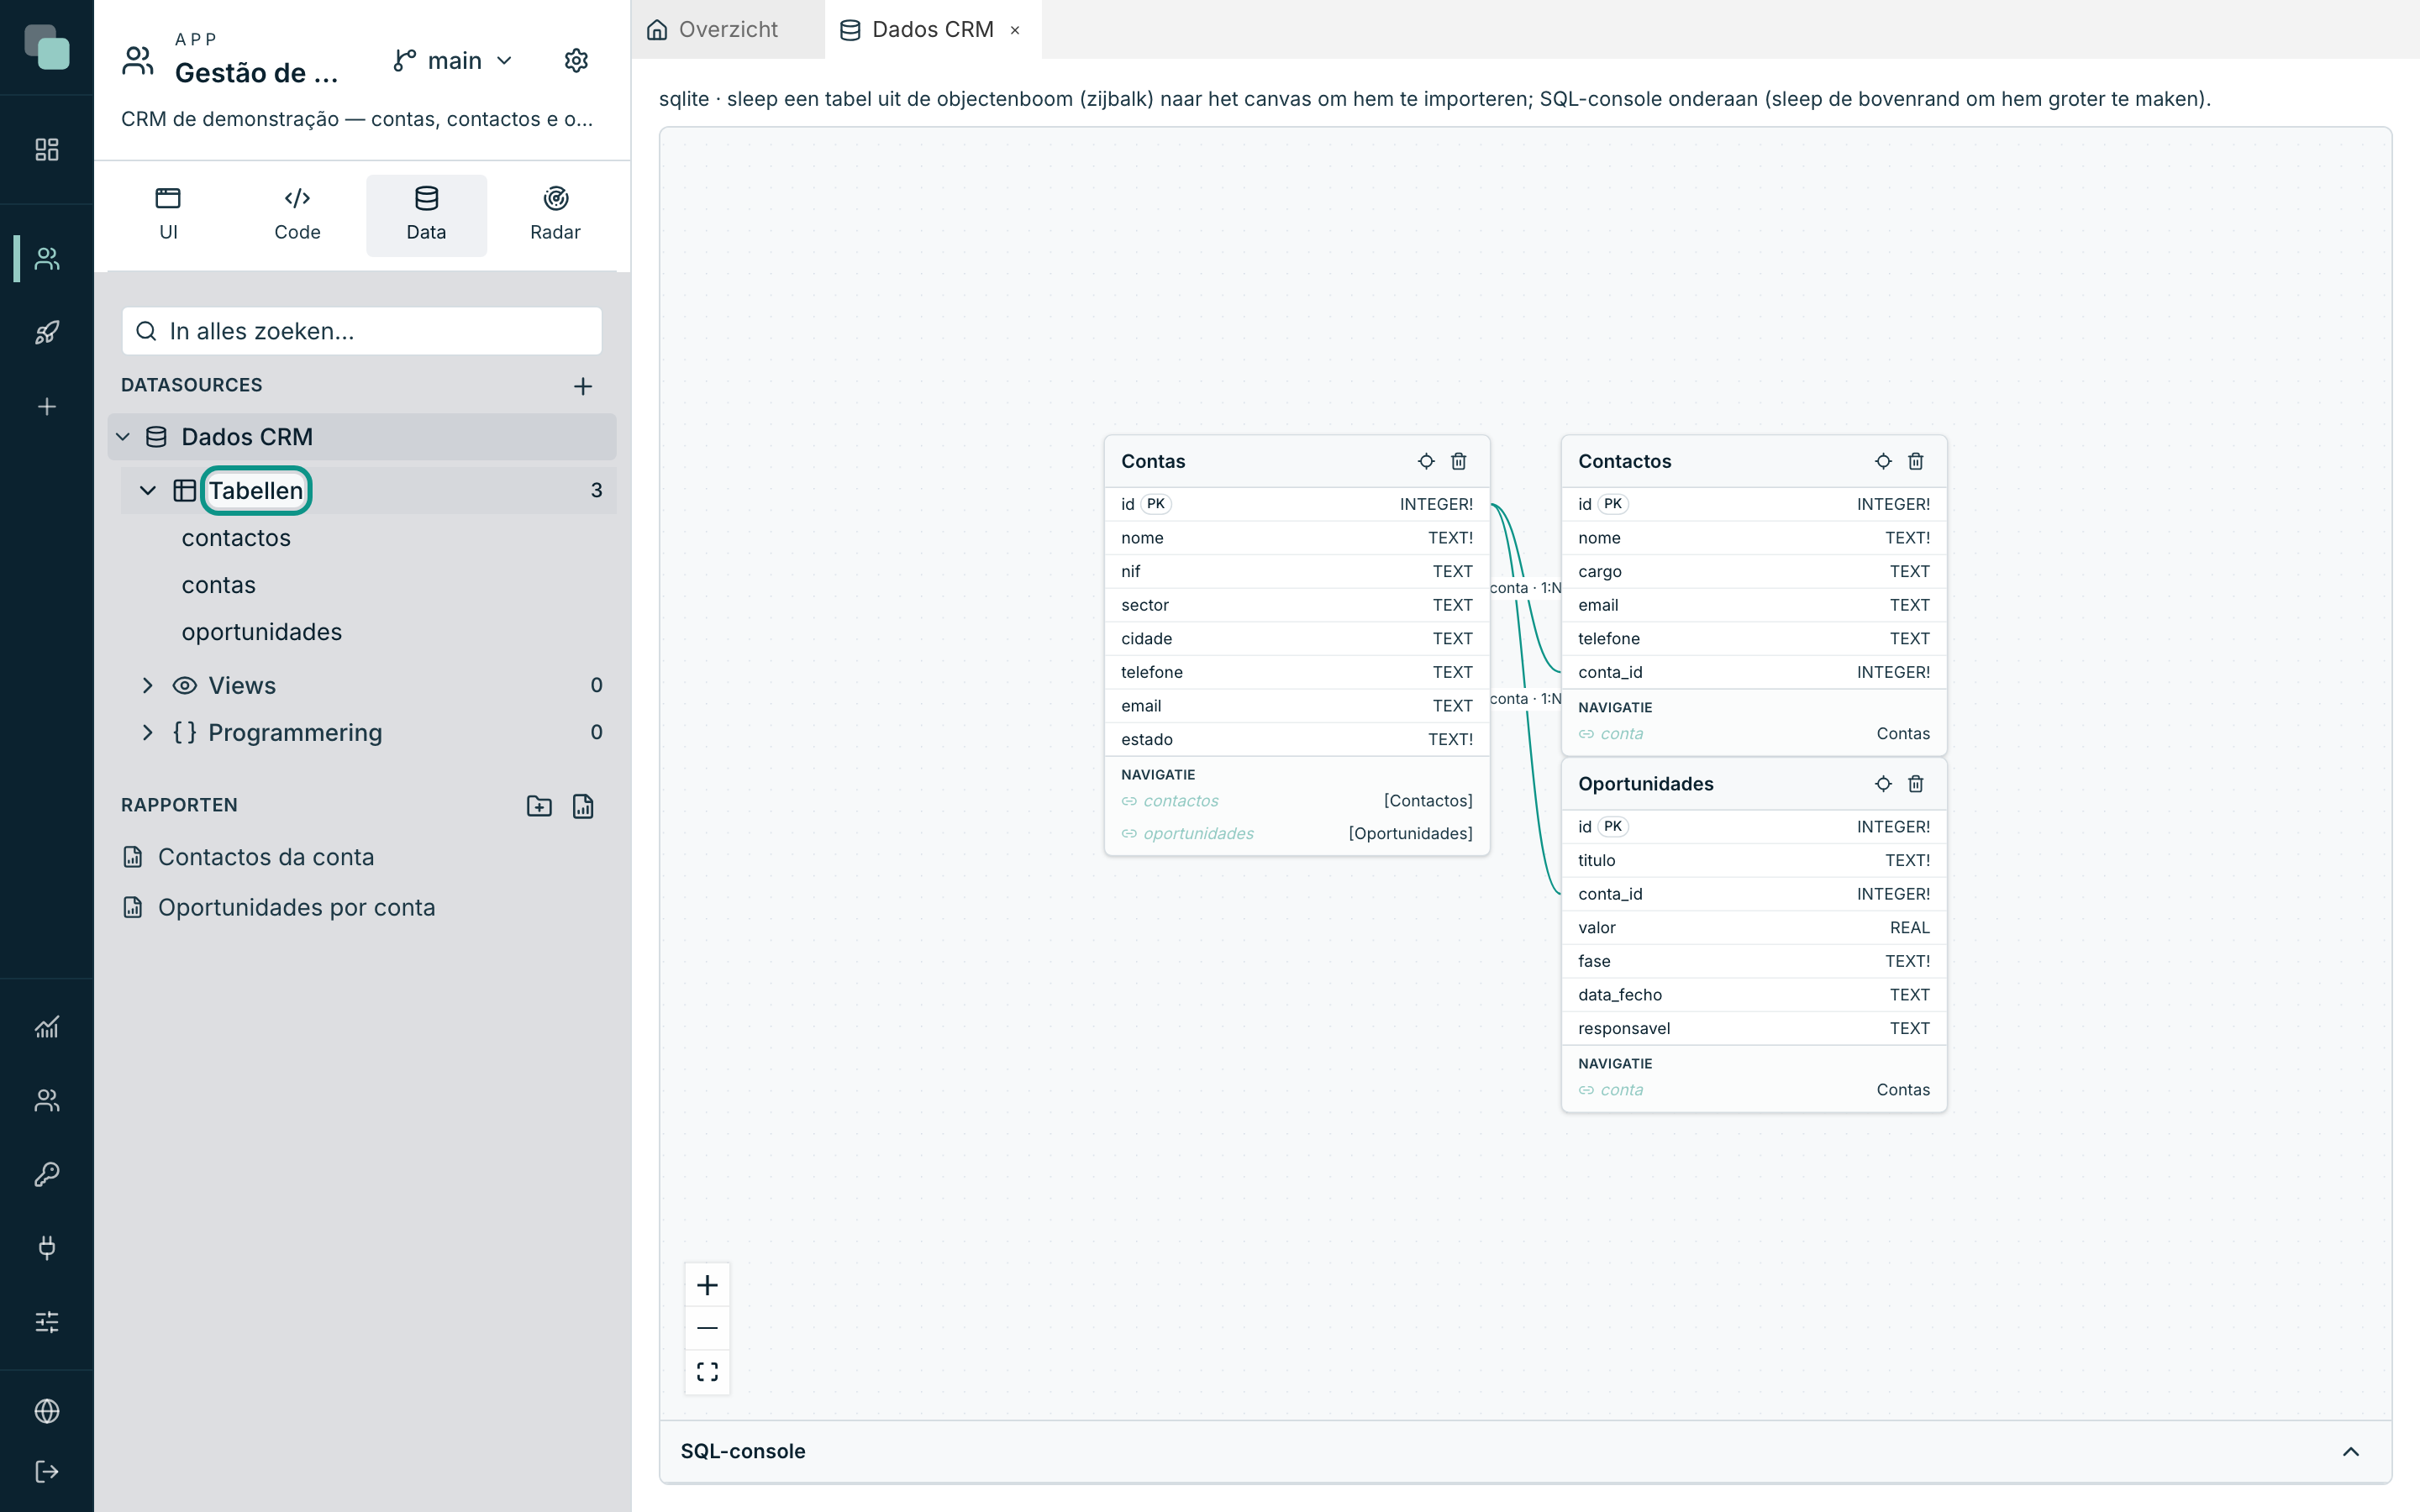Zoom in on the canvas

tap(707, 1285)
